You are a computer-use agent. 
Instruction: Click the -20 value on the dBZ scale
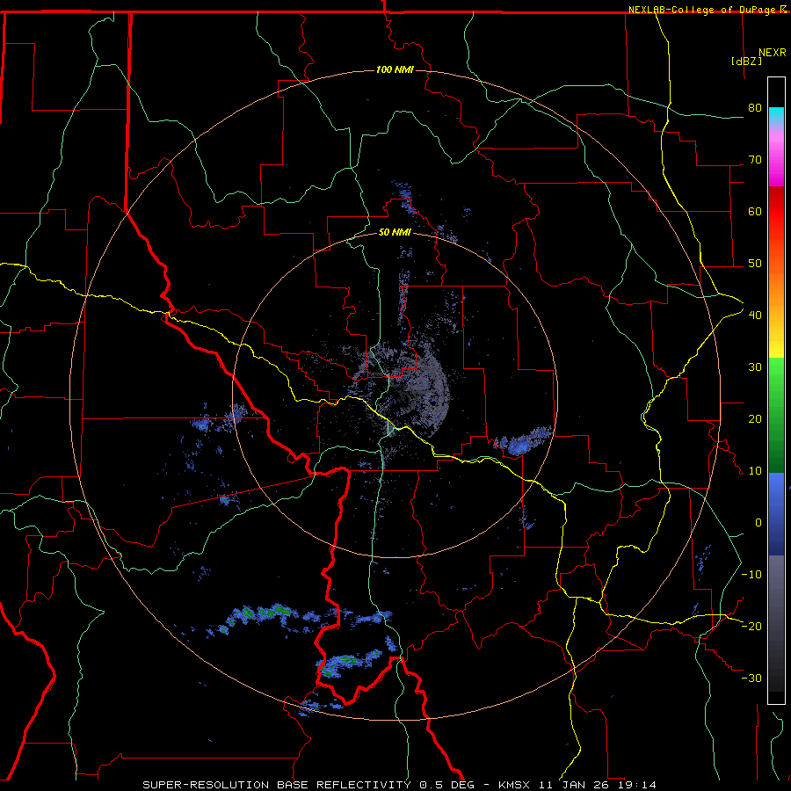click(751, 626)
